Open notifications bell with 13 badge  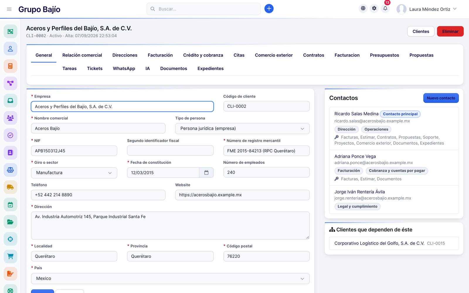(x=385, y=8)
